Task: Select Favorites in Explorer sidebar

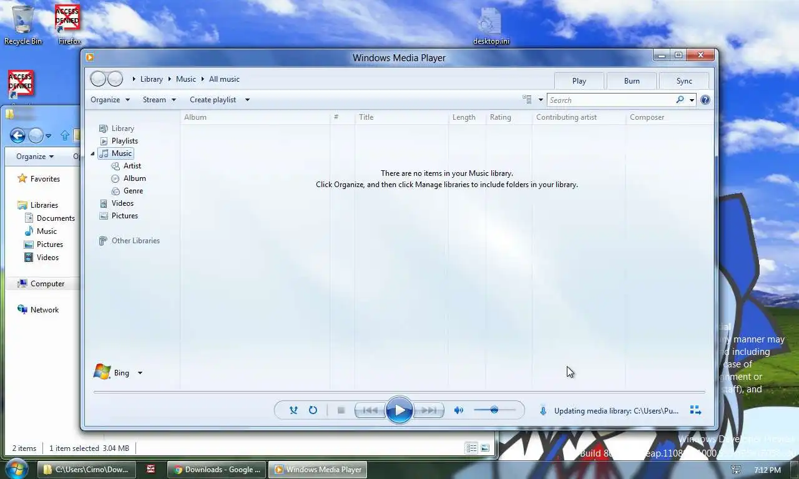Action: (x=39, y=179)
